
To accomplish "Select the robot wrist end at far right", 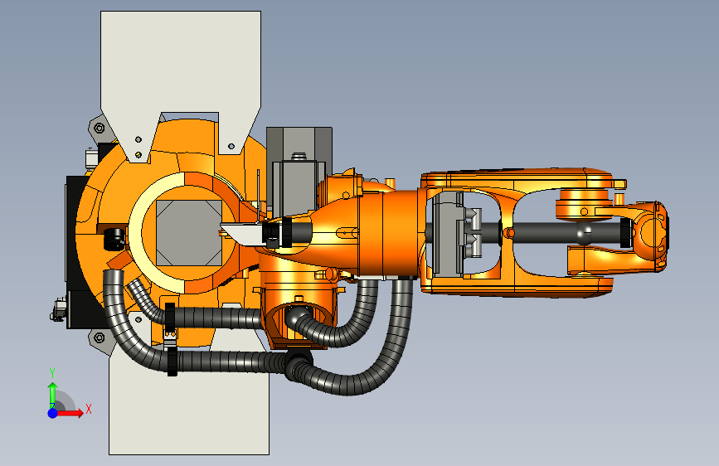I will click(651, 236).
